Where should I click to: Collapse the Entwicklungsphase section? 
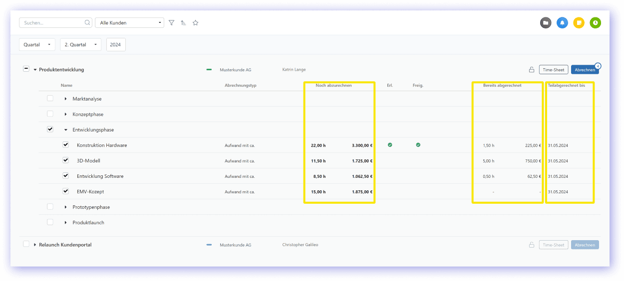(x=65, y=130)
